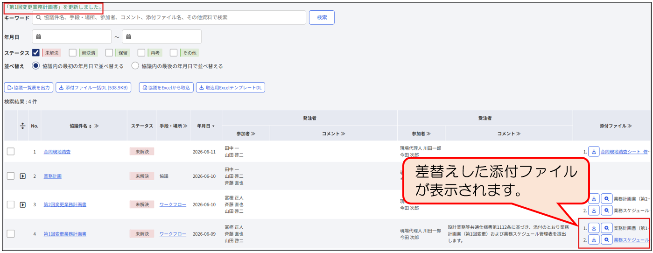Click 協議をExcelから取込 button
The width and height of the screenshot is (653, 253).
click(x=166, y=87)
